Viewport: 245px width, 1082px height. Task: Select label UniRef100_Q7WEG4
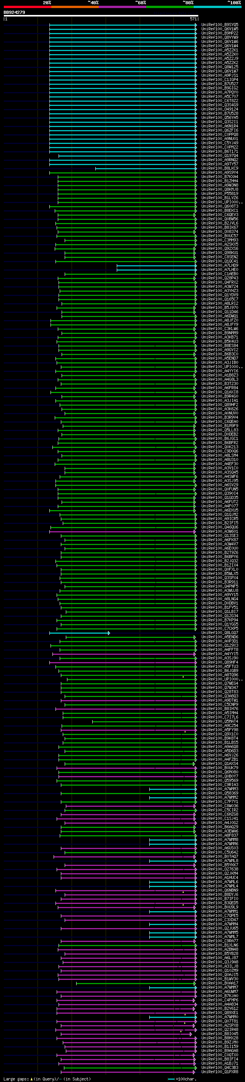[x=220, y=683]
